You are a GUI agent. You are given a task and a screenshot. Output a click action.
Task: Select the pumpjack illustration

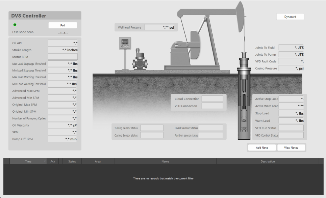203,37
